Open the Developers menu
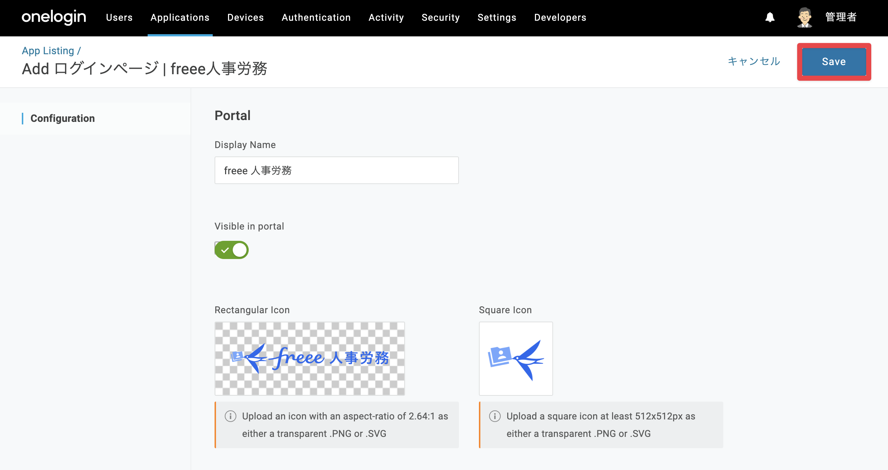The image size is (888, 470). click(x=560, y=17)
